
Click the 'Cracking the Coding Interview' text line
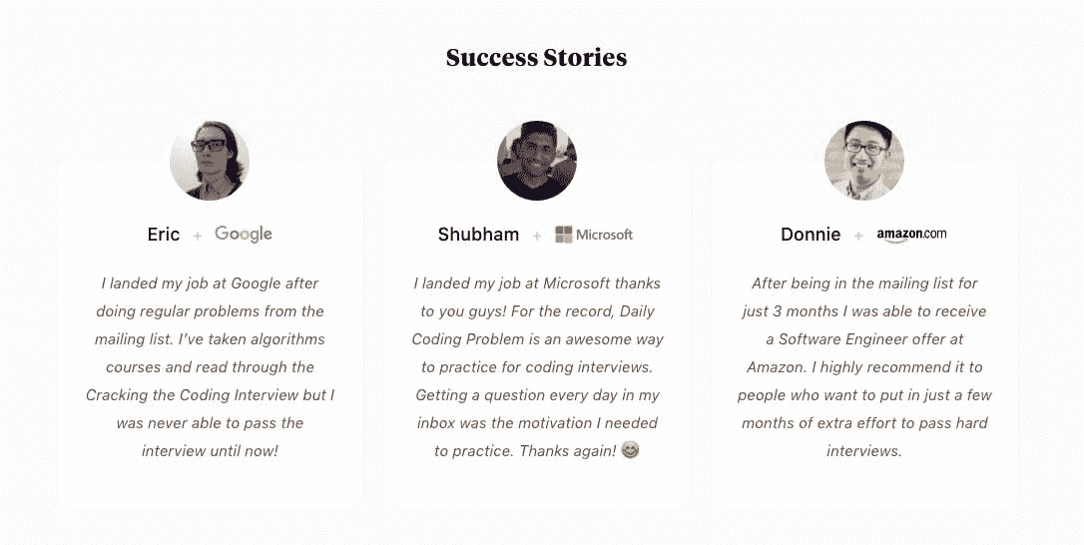pyautogui.click(x=210, y=395)
